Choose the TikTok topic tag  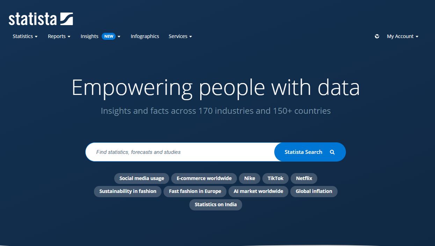[275, 178]
